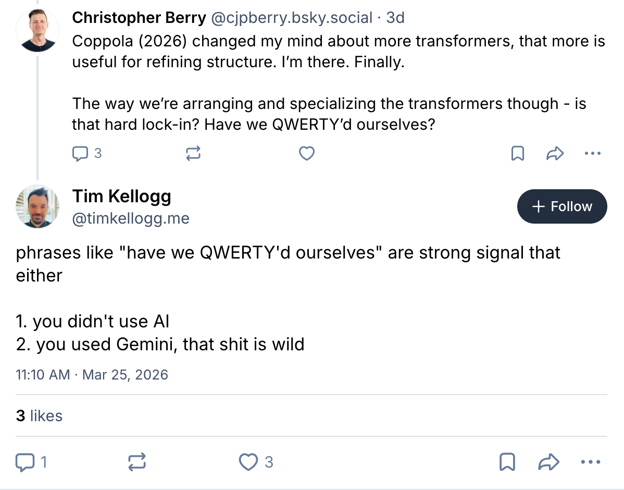Repost Tim Kellogg's reply
This screenshot has height=490, width=624.
(137, 462)
